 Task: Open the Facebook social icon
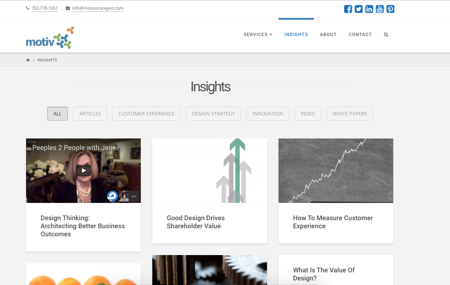coord(348,9)
